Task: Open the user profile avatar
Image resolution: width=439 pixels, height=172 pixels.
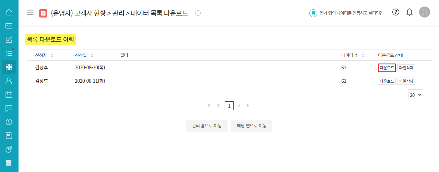Action: coord(425,12)
